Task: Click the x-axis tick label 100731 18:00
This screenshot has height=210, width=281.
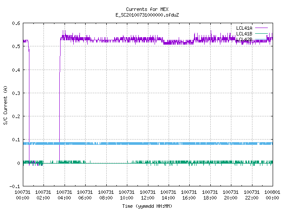Action: [x=210, y=195]
